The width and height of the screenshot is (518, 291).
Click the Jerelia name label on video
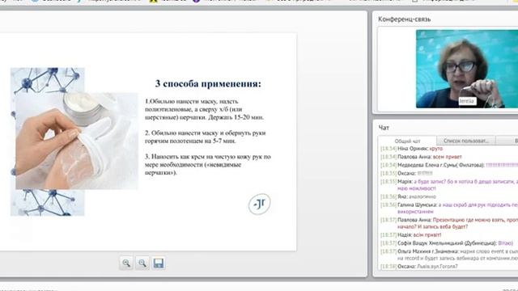click(466, 101)
